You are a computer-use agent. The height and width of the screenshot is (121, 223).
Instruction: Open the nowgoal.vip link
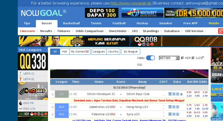131,3
